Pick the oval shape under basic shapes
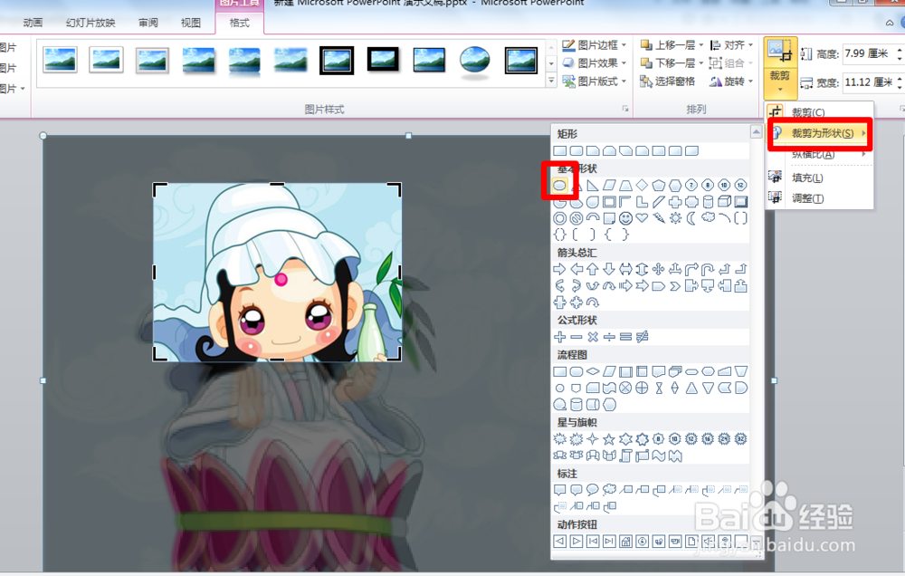The width and height of the screenshot is (905, 576). click(x=559, y=186)
